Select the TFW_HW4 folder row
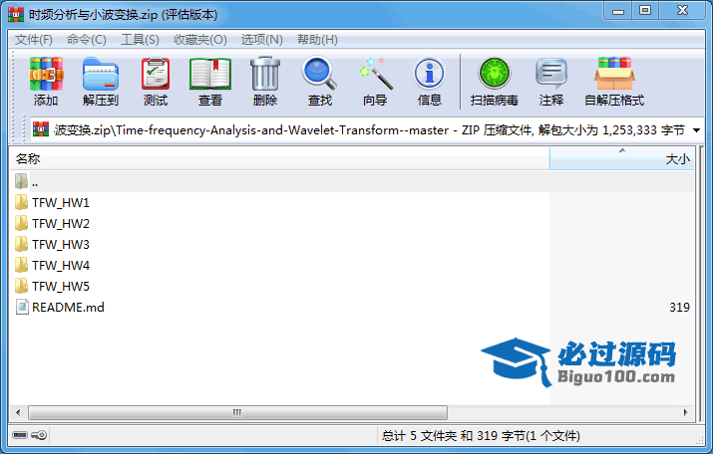This screenshot has height=454, width=713. 352,265
